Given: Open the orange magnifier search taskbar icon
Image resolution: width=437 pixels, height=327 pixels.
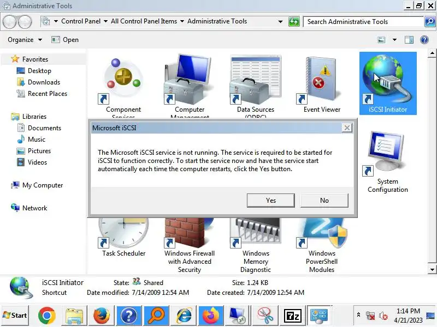Looking at the screenshot, I should 156,316.
